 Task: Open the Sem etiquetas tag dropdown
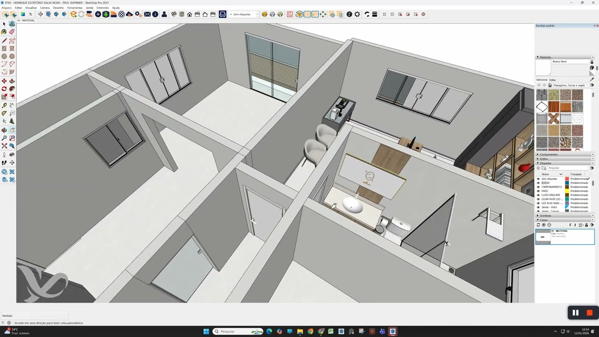256,15
